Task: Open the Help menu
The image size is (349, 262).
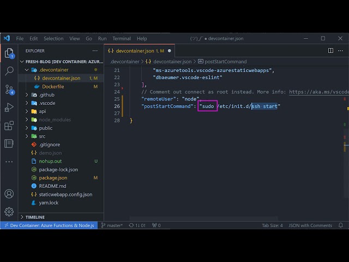Action: point(142,39)
